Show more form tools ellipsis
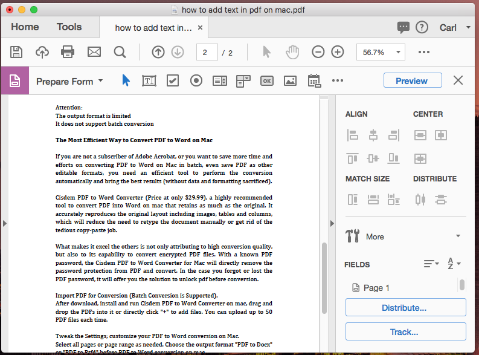The image size is (479, 355). (x=338, y=80)
